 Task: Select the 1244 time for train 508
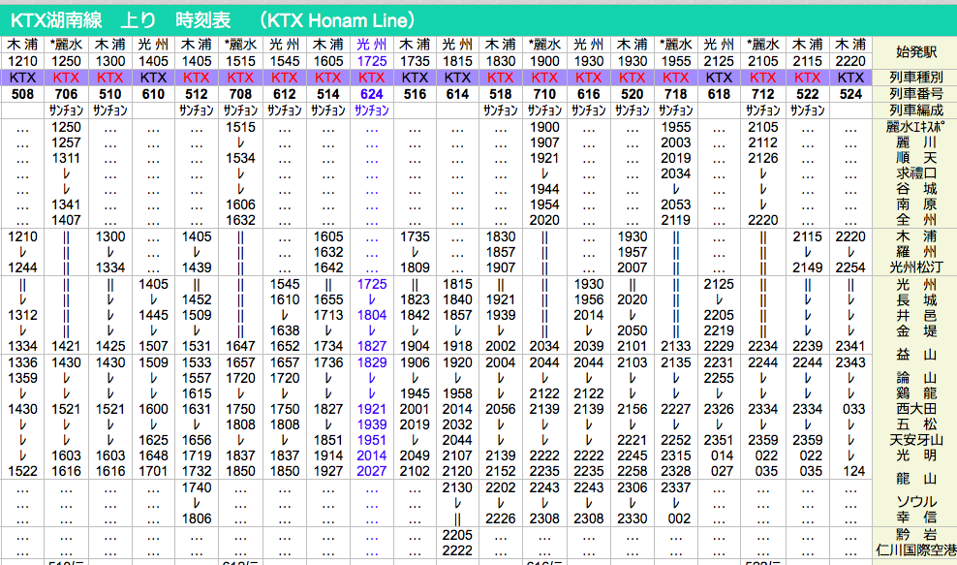click(x=22, y=267)
